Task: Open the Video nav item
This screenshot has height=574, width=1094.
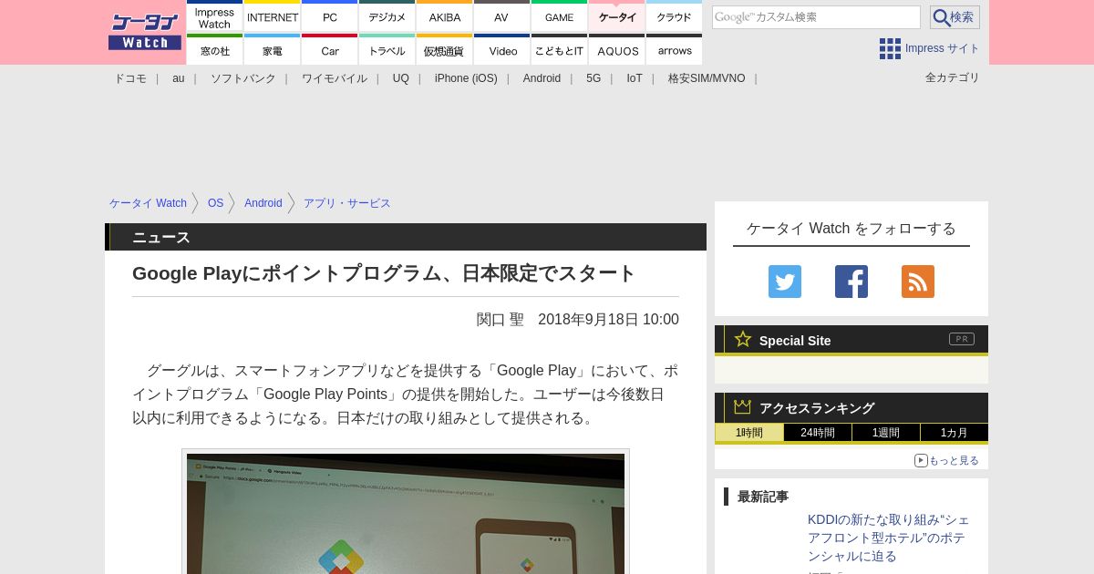Action: 501,49
